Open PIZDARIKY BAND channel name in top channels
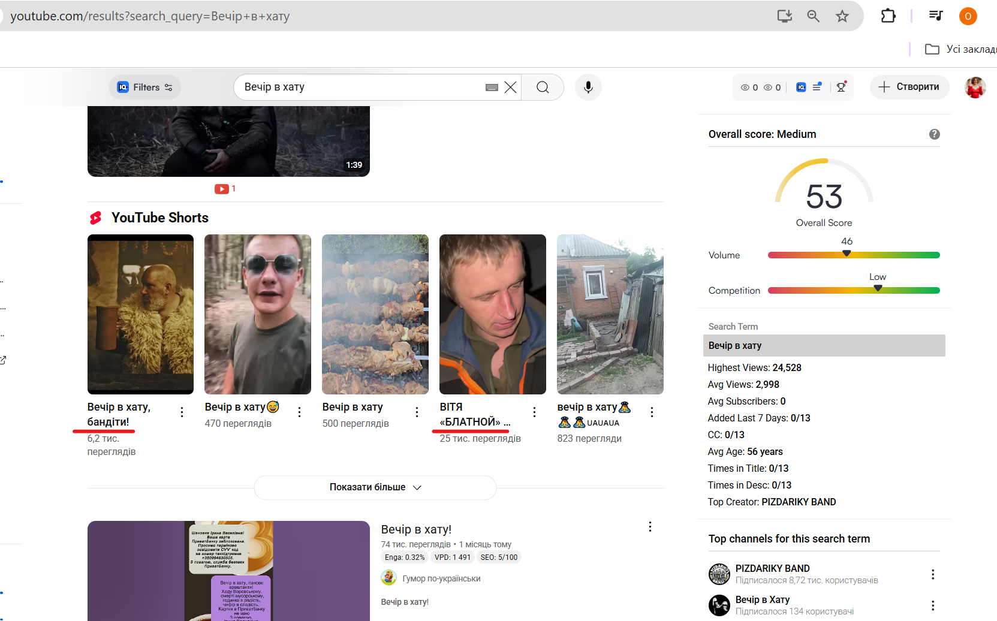Screen dimensions: 997x621 [x=772, y=568]
